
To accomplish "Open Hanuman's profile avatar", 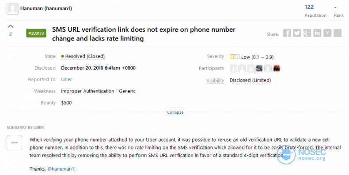I will click(12, 9).
